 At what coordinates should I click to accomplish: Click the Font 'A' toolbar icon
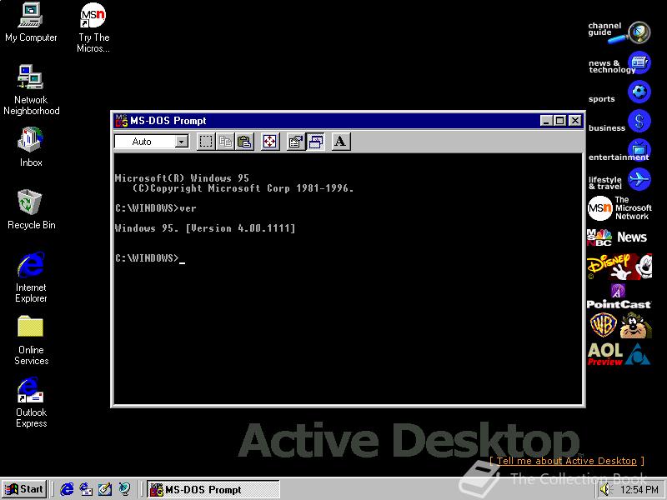point(340,142)
